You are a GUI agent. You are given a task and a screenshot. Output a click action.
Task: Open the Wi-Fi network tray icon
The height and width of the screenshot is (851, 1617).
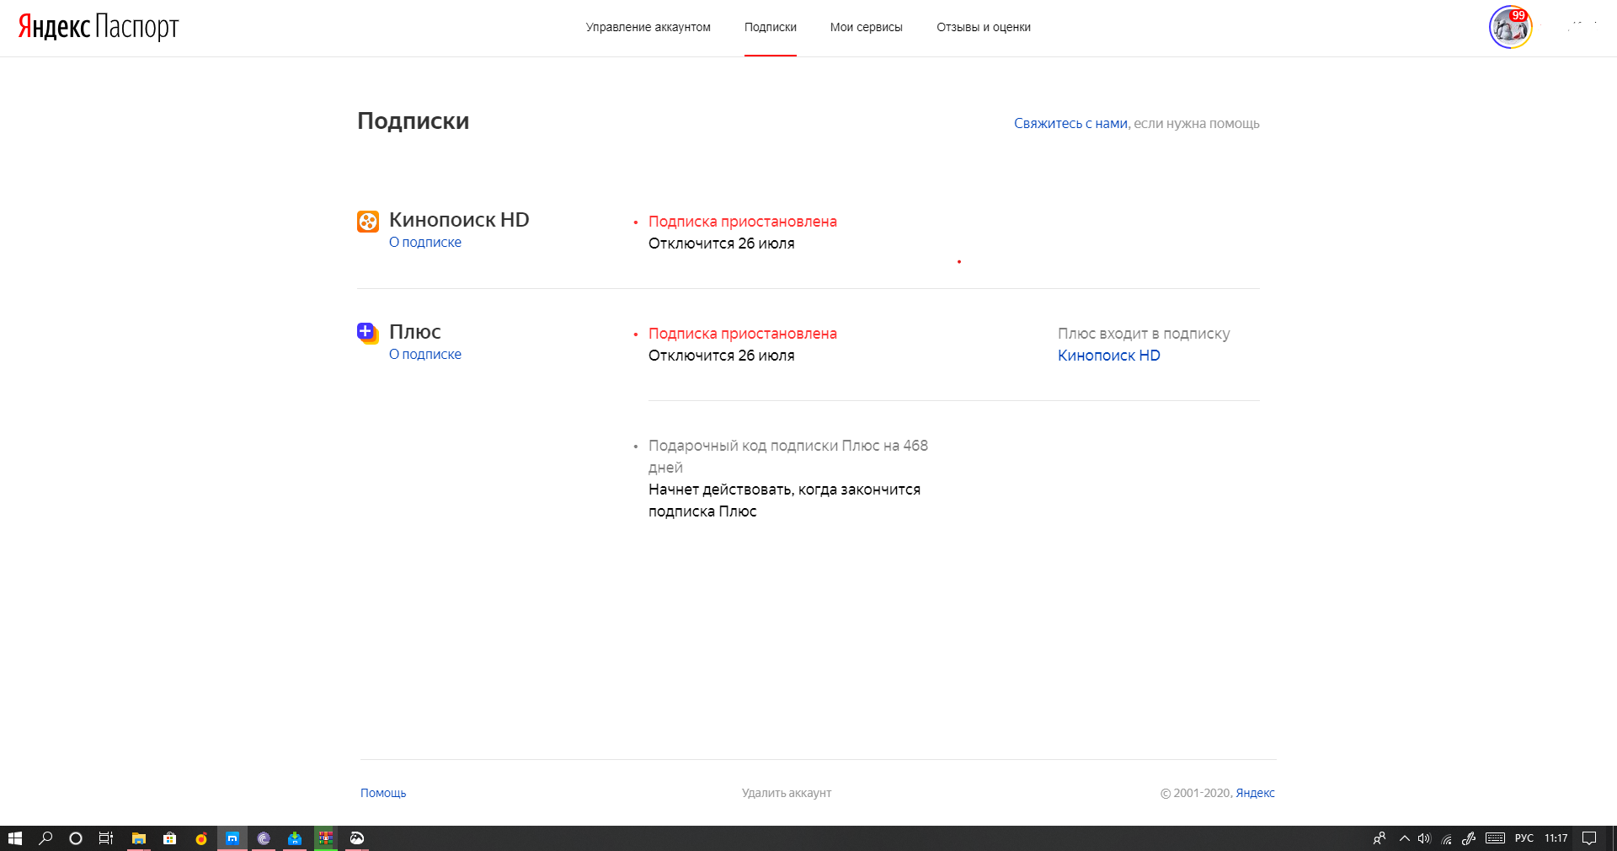tap(1447, 838)
